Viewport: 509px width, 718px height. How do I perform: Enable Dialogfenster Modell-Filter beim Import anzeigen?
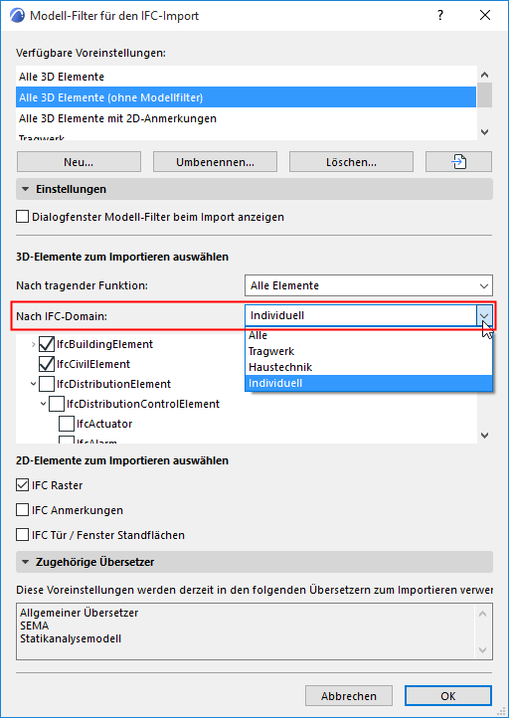pyautogui.click(x=22, y=217)
